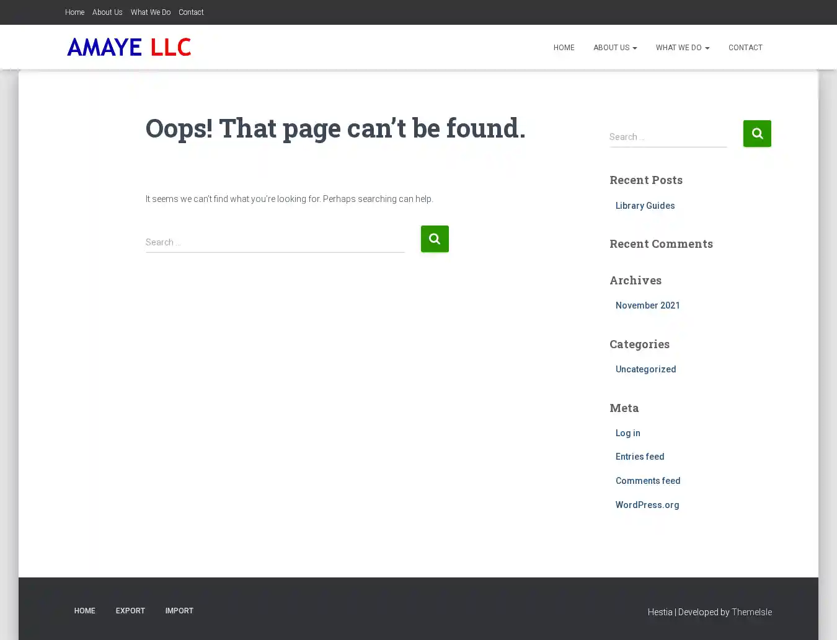Click the Log in link
Viewport: 837px width, 640px height.
tap(627, 433)
